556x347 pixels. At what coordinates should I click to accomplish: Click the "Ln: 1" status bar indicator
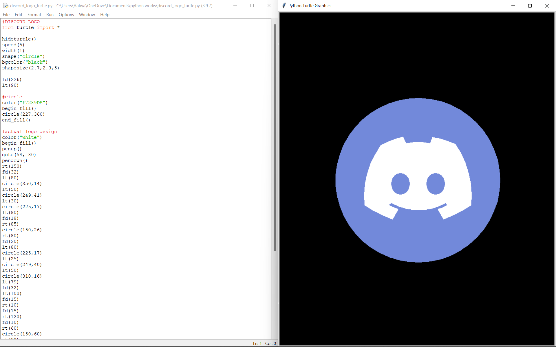tap(257, 344)
